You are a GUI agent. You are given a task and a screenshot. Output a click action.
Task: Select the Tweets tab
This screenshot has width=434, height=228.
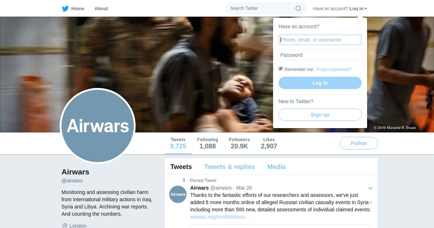tap(181, 167)
